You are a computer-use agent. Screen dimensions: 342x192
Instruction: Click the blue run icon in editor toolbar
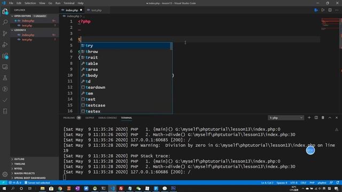coord(316,10)
